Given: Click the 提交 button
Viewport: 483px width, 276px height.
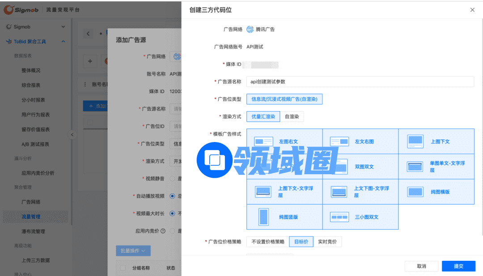Looking at the screenshot, I should (458, 266).
